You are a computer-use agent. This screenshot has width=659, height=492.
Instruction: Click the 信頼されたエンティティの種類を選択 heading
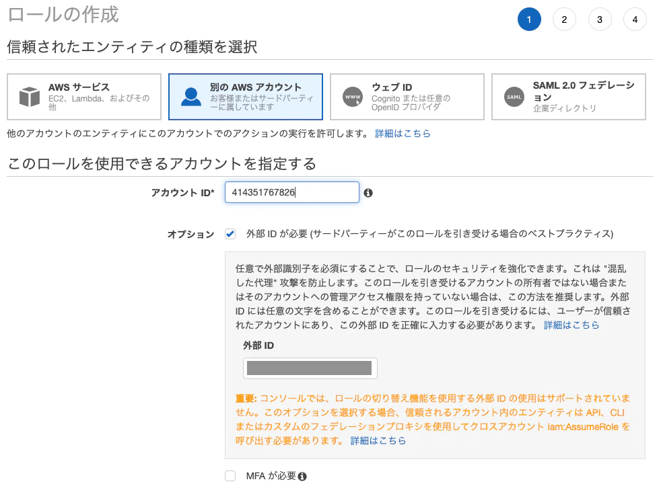[132, 46]
